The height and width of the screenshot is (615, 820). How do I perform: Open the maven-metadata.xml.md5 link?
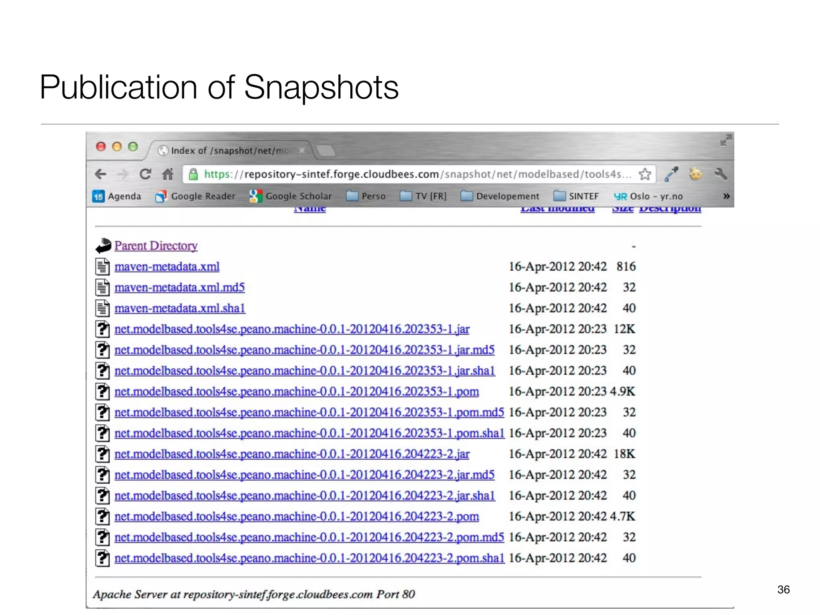(180, 287)
